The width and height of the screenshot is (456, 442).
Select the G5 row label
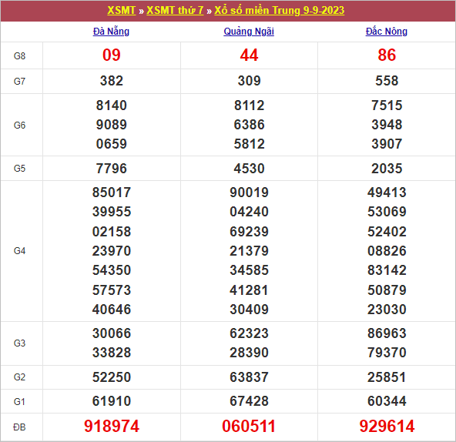[x=19, y=169]
